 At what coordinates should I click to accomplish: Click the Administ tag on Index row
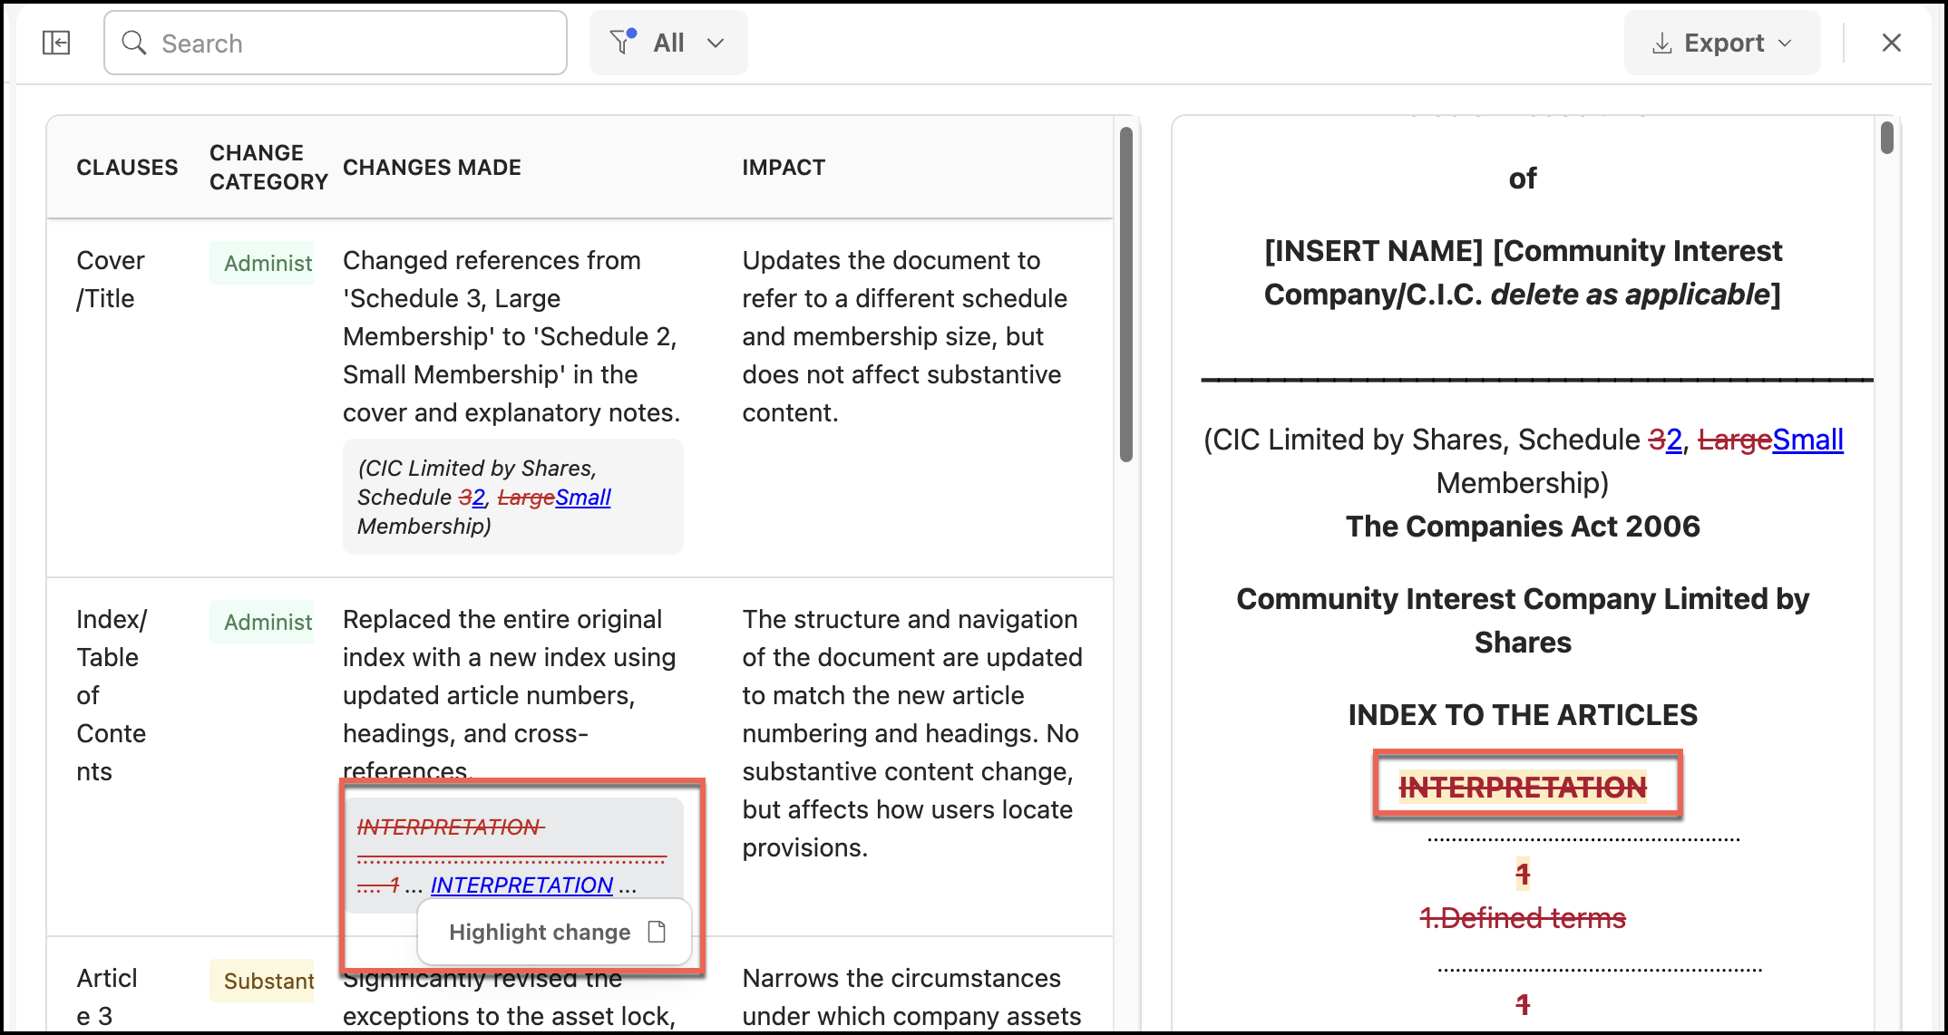263,622
